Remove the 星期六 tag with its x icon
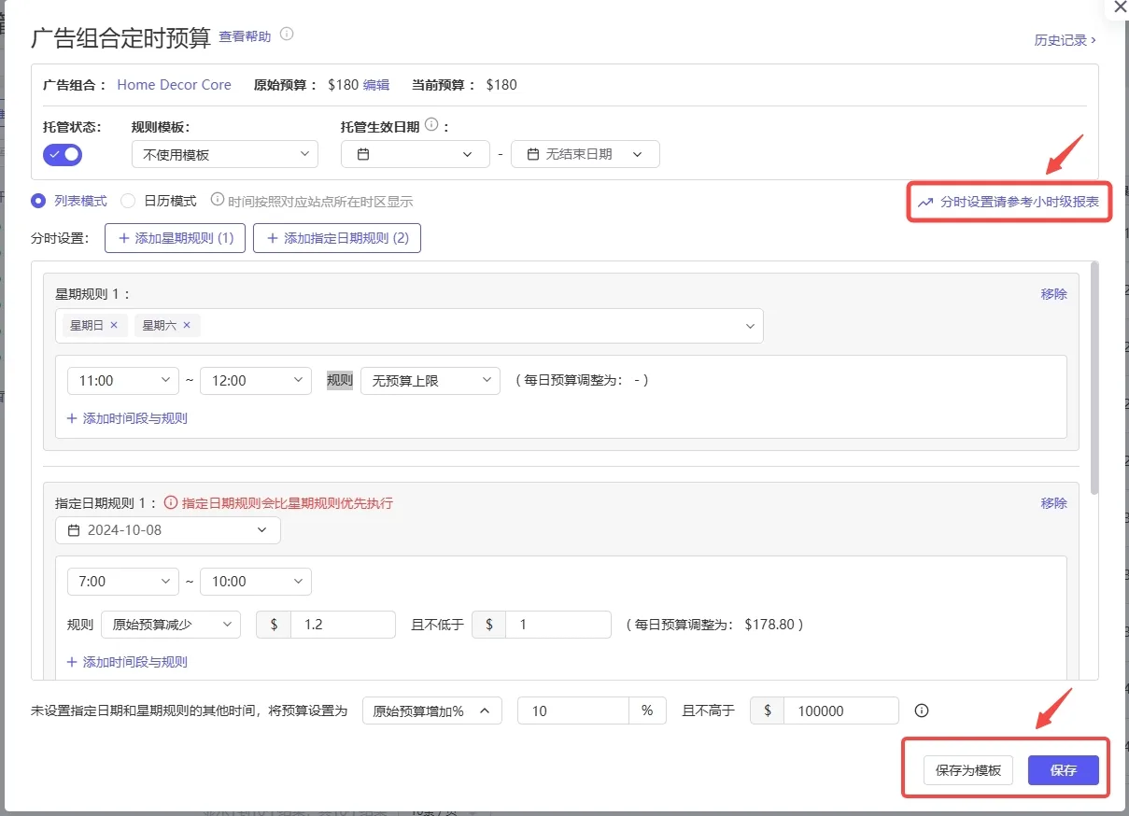The image size is (1129, 816). tap(187, 325)
